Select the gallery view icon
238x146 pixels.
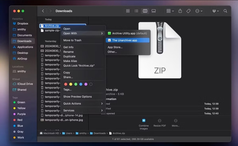[154, 11]
